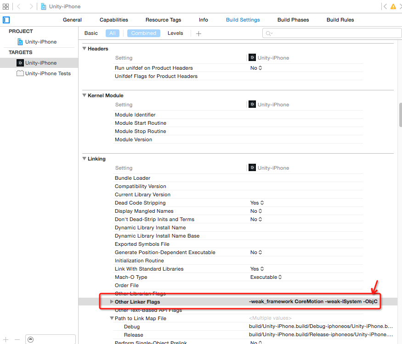Switch to the Capabilities tab
Viewport: 402px width, 344px height.
tap(114, 20)
